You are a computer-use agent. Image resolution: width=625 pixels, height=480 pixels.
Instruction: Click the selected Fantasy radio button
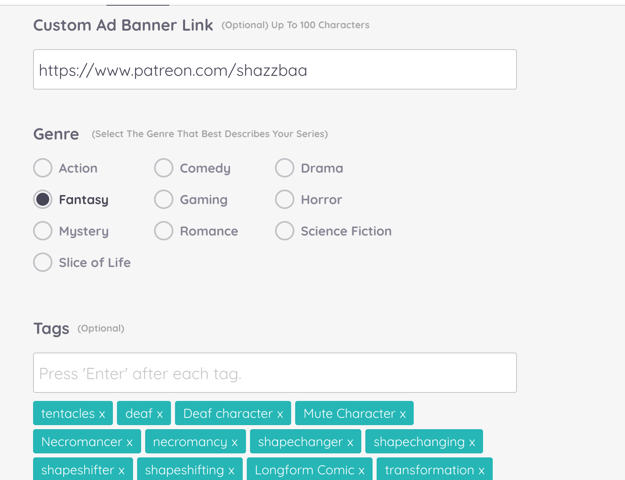43,199
